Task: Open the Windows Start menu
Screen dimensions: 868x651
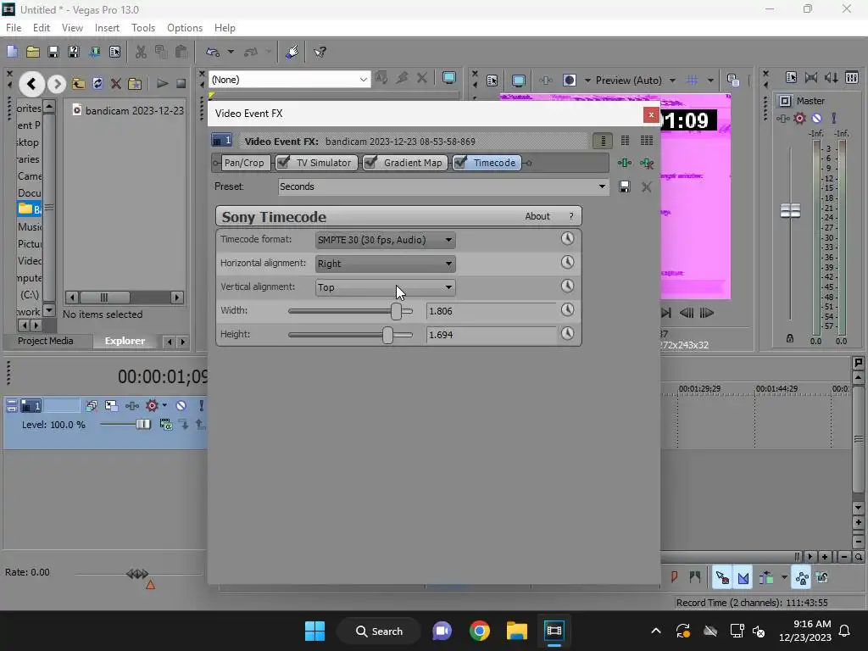Action: pyautogui.click(x=315, y=631)
